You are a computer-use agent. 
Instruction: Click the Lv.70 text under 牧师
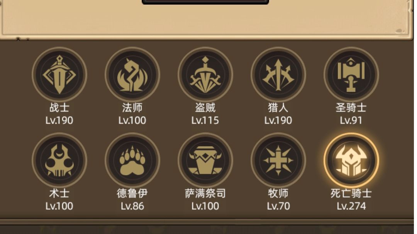[278, 206]
